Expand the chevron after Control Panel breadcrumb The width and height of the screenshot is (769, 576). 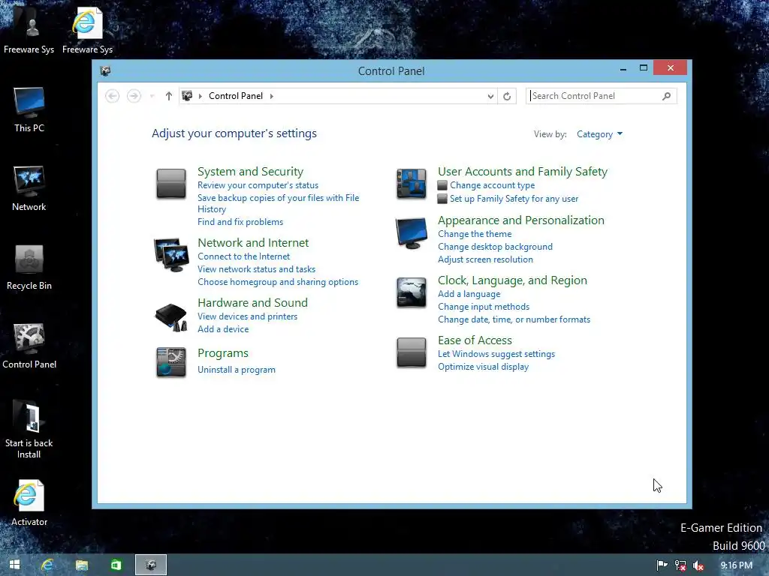click(272, 96)
